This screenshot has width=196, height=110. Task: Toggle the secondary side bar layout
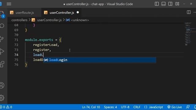click(x=170, y=4)
